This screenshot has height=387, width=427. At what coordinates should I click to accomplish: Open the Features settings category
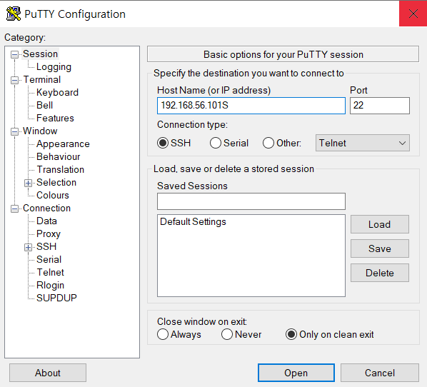pyautogui.click(x=55, y=118)
